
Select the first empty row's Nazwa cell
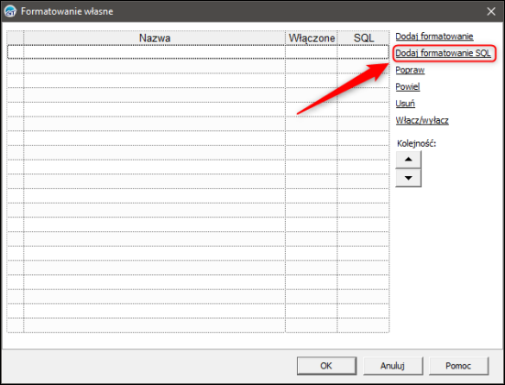[154, 52]
